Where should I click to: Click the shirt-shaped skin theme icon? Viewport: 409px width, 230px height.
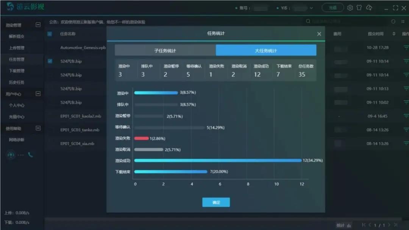(359, 8)
